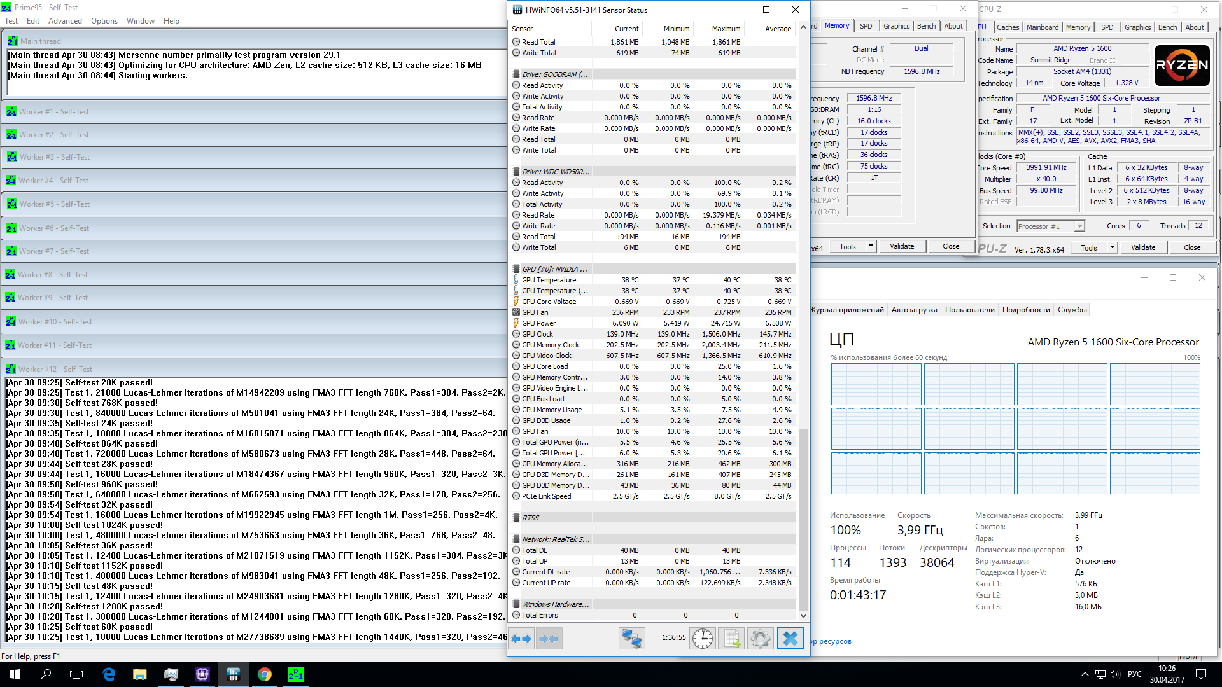Open the Options menu in Prime95

(104, 21)
